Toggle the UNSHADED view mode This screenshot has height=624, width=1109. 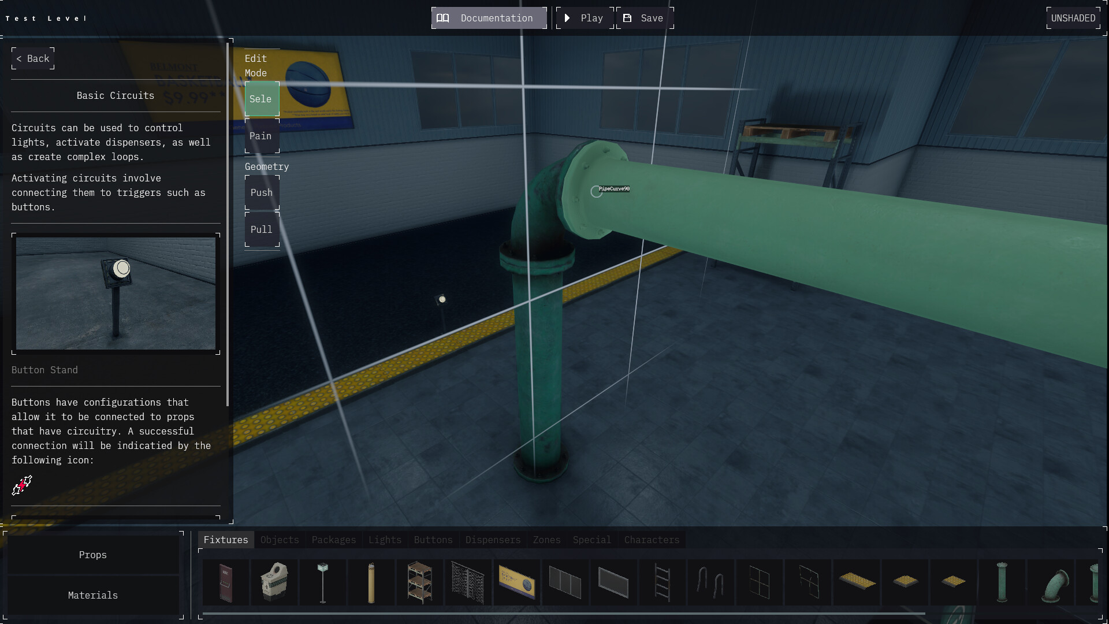(x=1073, y=18)
